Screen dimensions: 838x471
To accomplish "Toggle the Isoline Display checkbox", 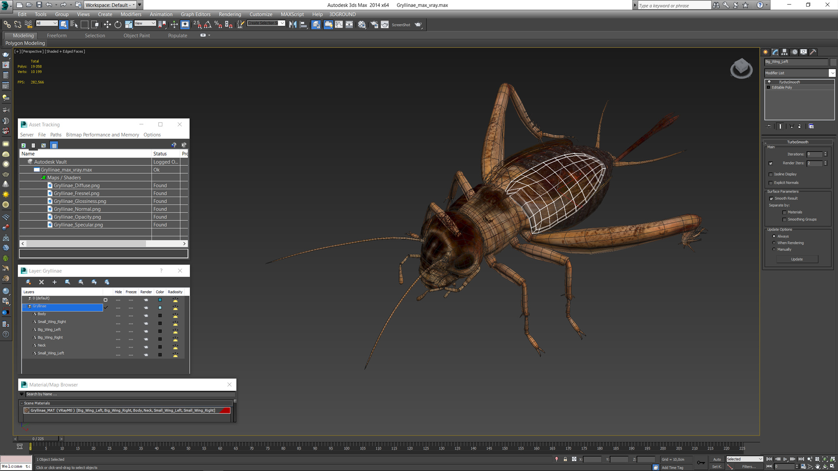I will 771,174.
